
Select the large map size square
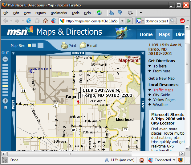click(x=40, y=45)
